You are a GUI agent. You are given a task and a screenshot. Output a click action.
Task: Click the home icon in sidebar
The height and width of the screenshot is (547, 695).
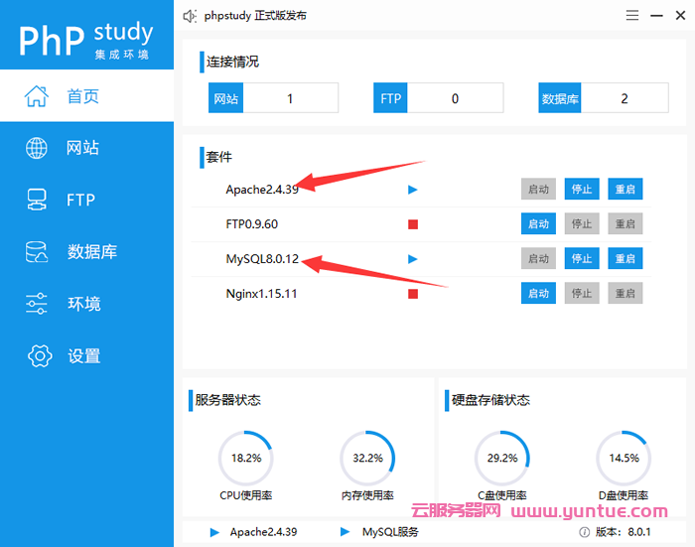click(37, 96)
